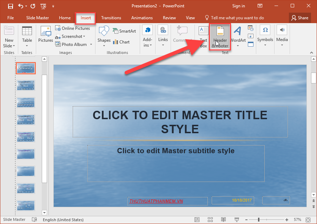Screen dimensions: 317x224
Task: Click the spell check status icon
Action: click(x=34, y=219)
